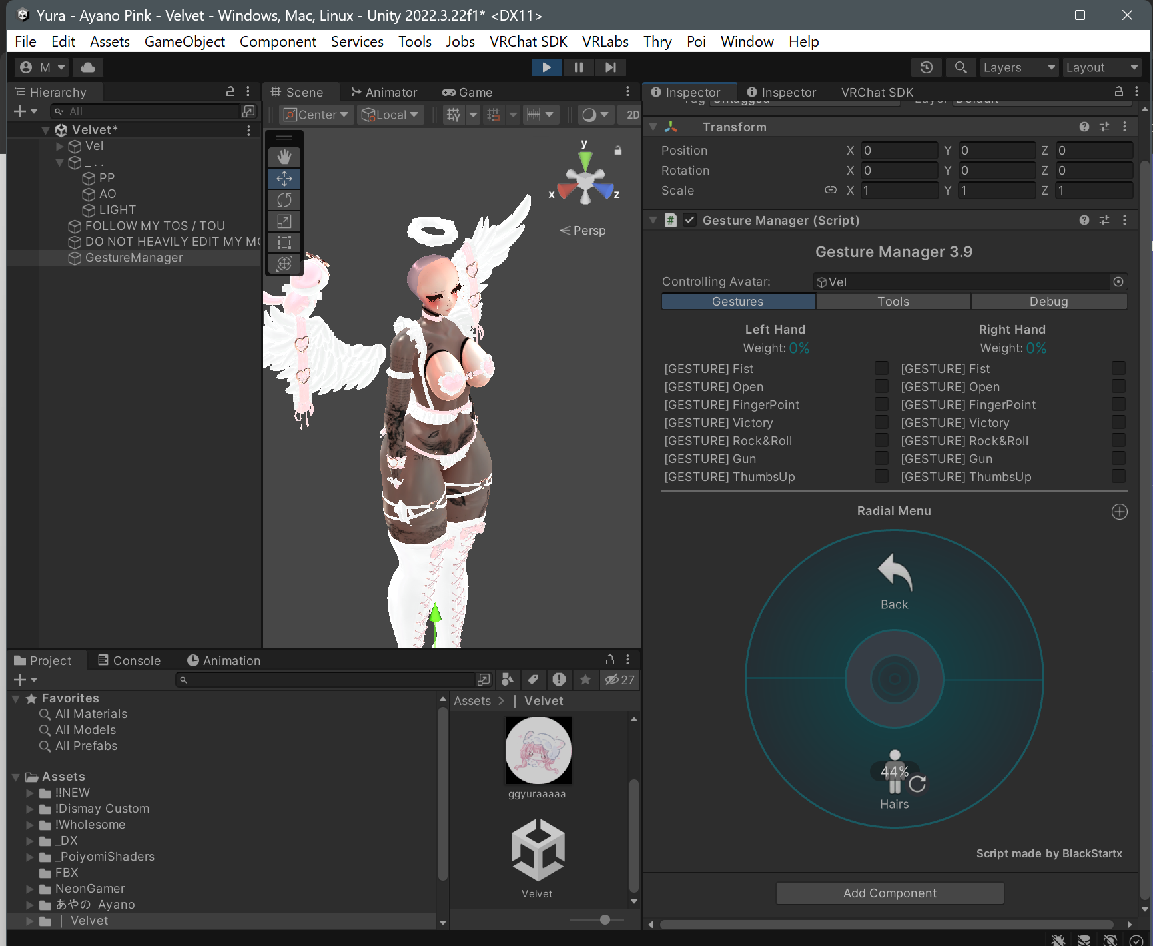This screenshot has width=1153, height=946.
Task: Open Transform component preset icon
Action: [1104, 127]
